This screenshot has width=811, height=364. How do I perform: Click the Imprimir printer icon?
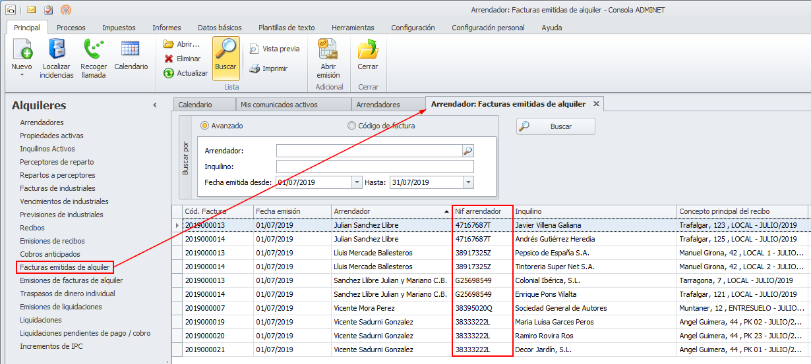pyautogui.click(x=255, y=68)
